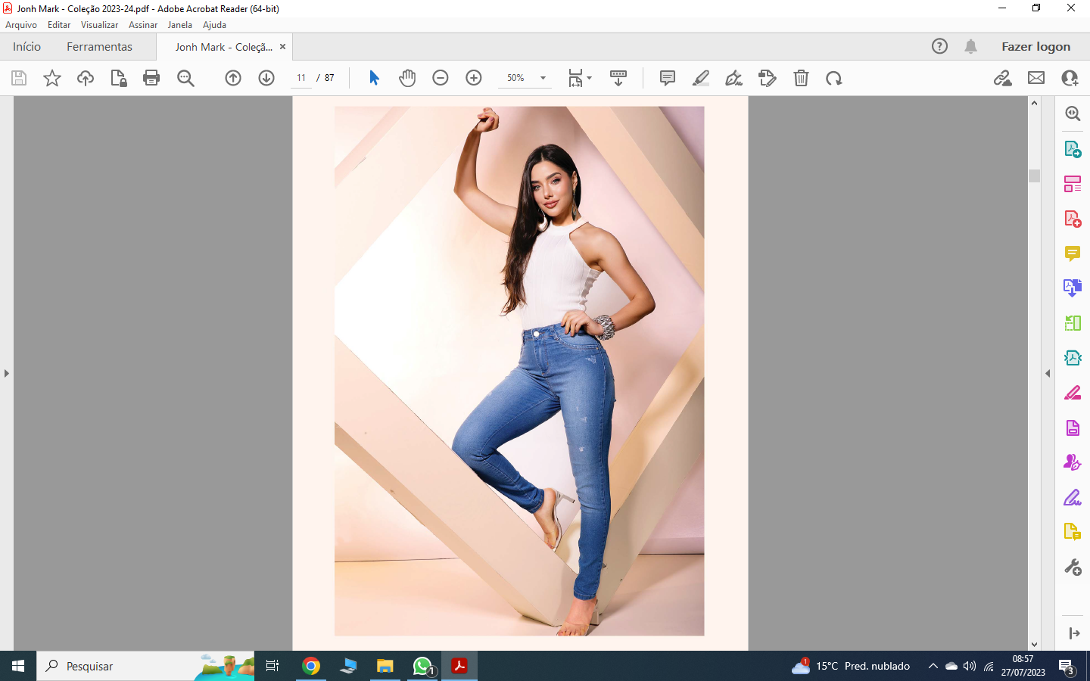Open WhatsApp from the taskbar
Screen dimensions: 1090x681
click(x=422, y=666)
